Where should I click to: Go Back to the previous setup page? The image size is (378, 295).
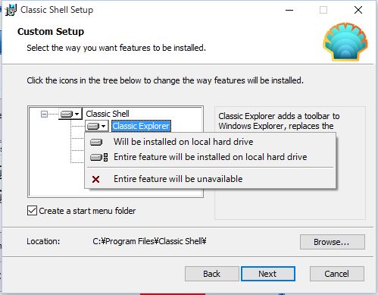tap(211, 274)
